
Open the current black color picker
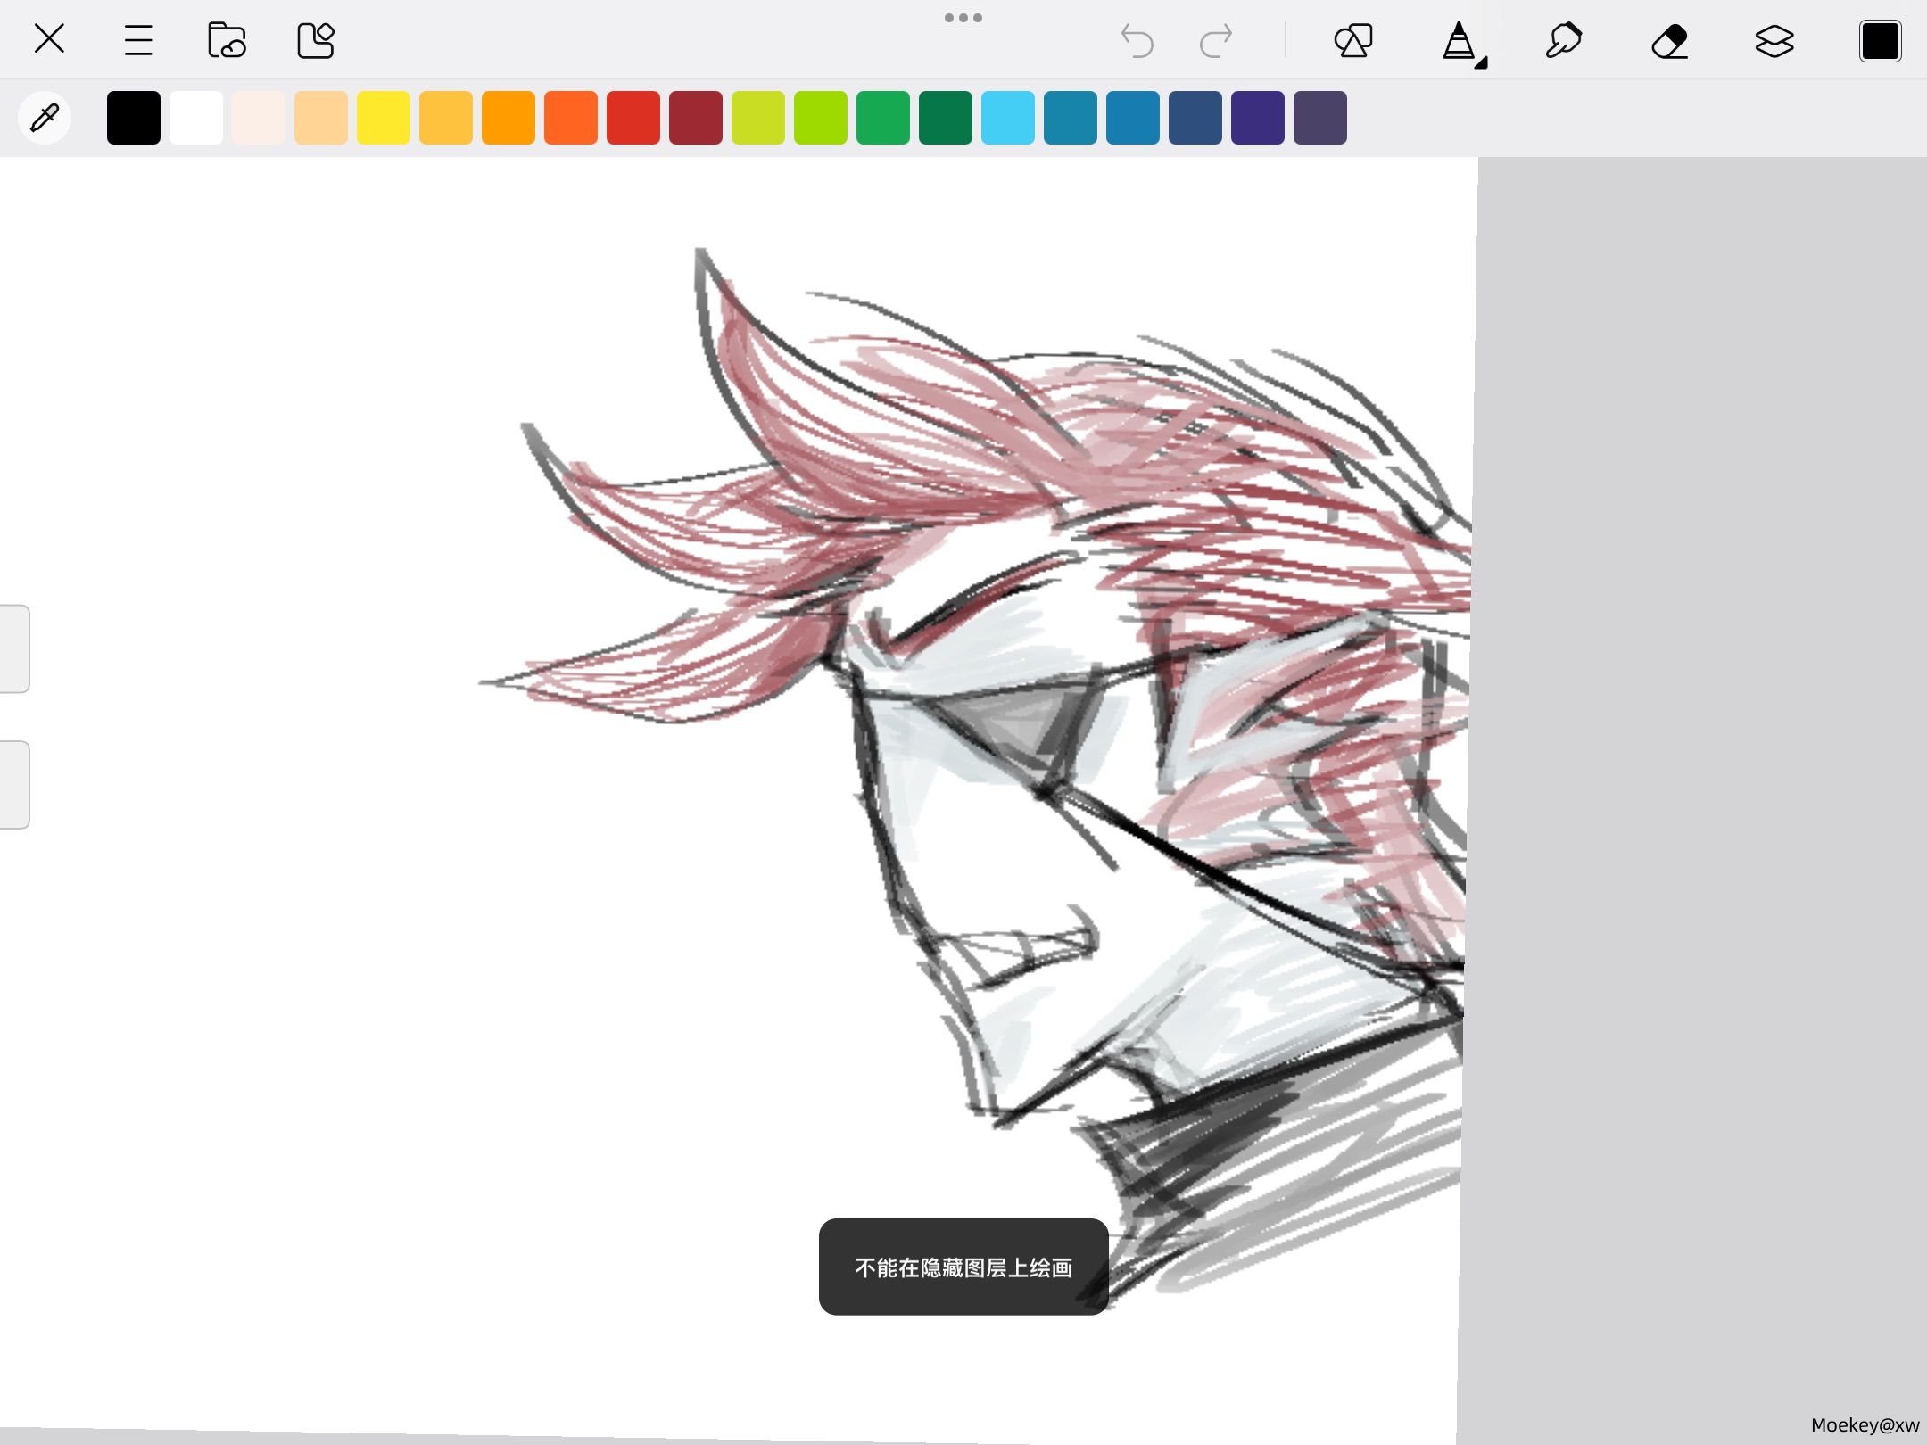pos(1880,41)
